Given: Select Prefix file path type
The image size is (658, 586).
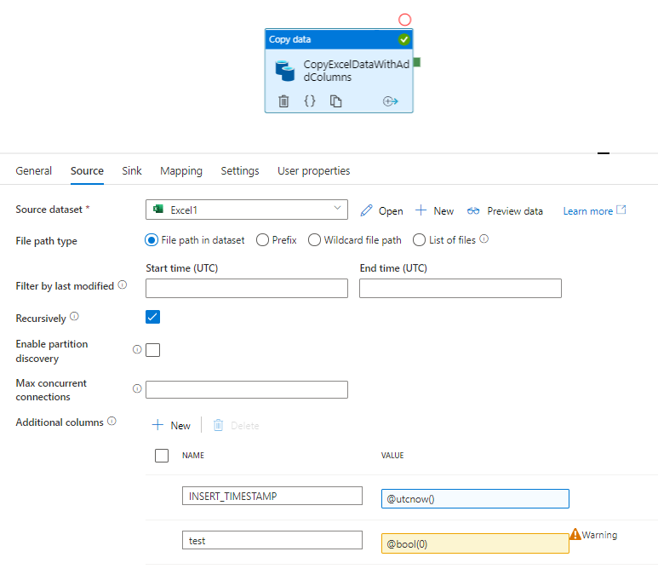Looking at the screenshot, I should click(263, 240).
